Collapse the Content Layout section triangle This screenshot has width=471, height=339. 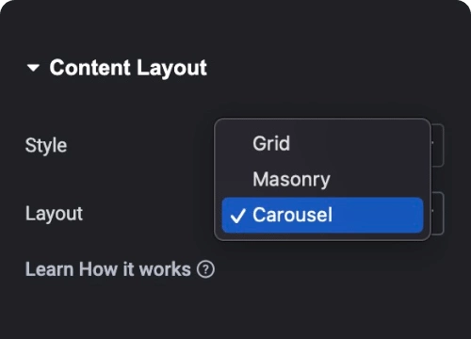(x=33, y=68)
